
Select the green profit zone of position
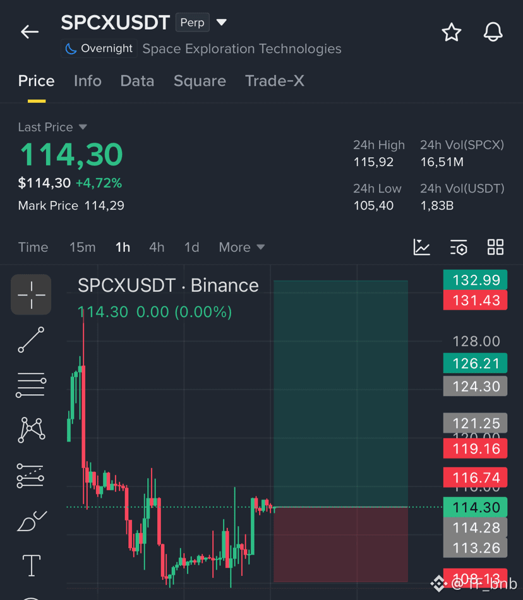(x=340, y=393)
